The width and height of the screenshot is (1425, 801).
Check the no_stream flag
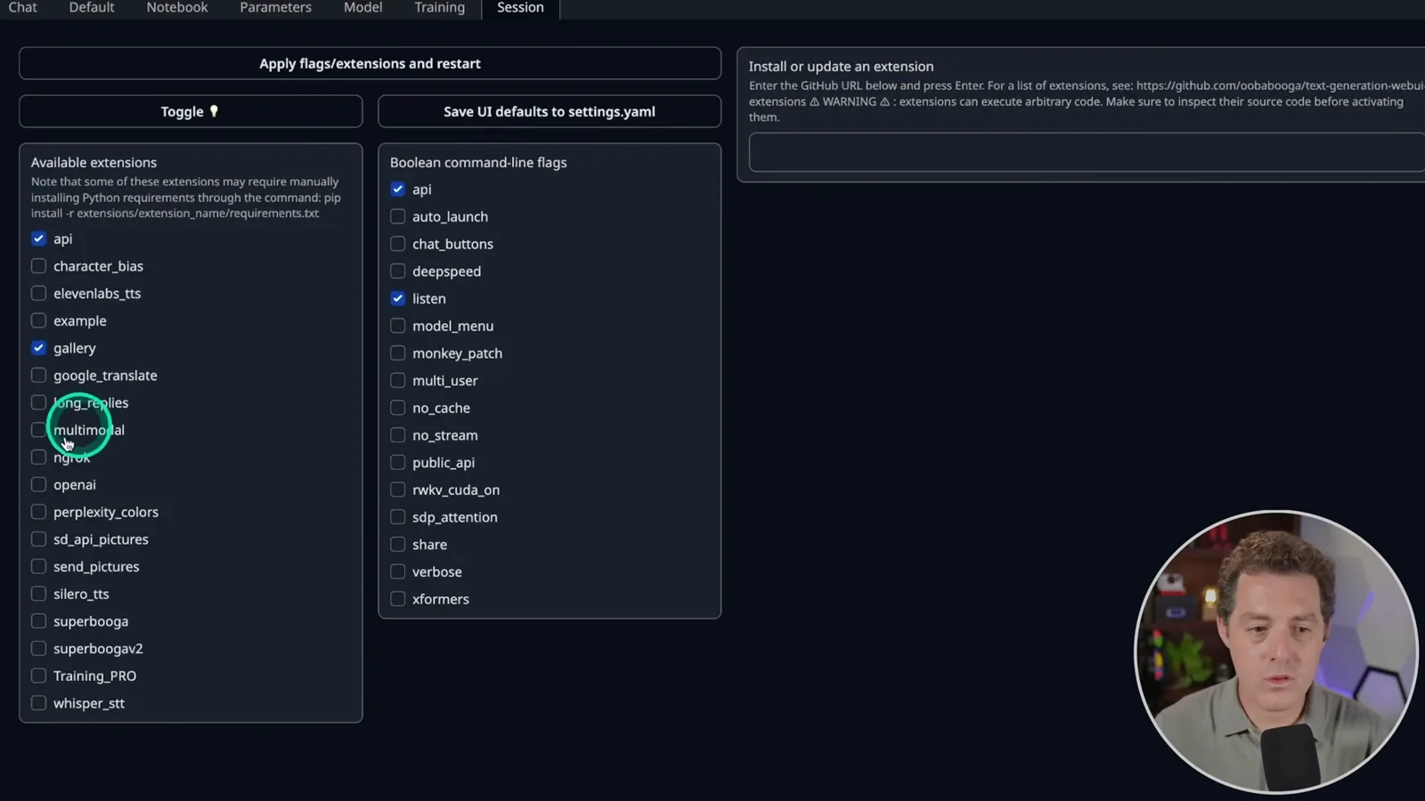397,435
